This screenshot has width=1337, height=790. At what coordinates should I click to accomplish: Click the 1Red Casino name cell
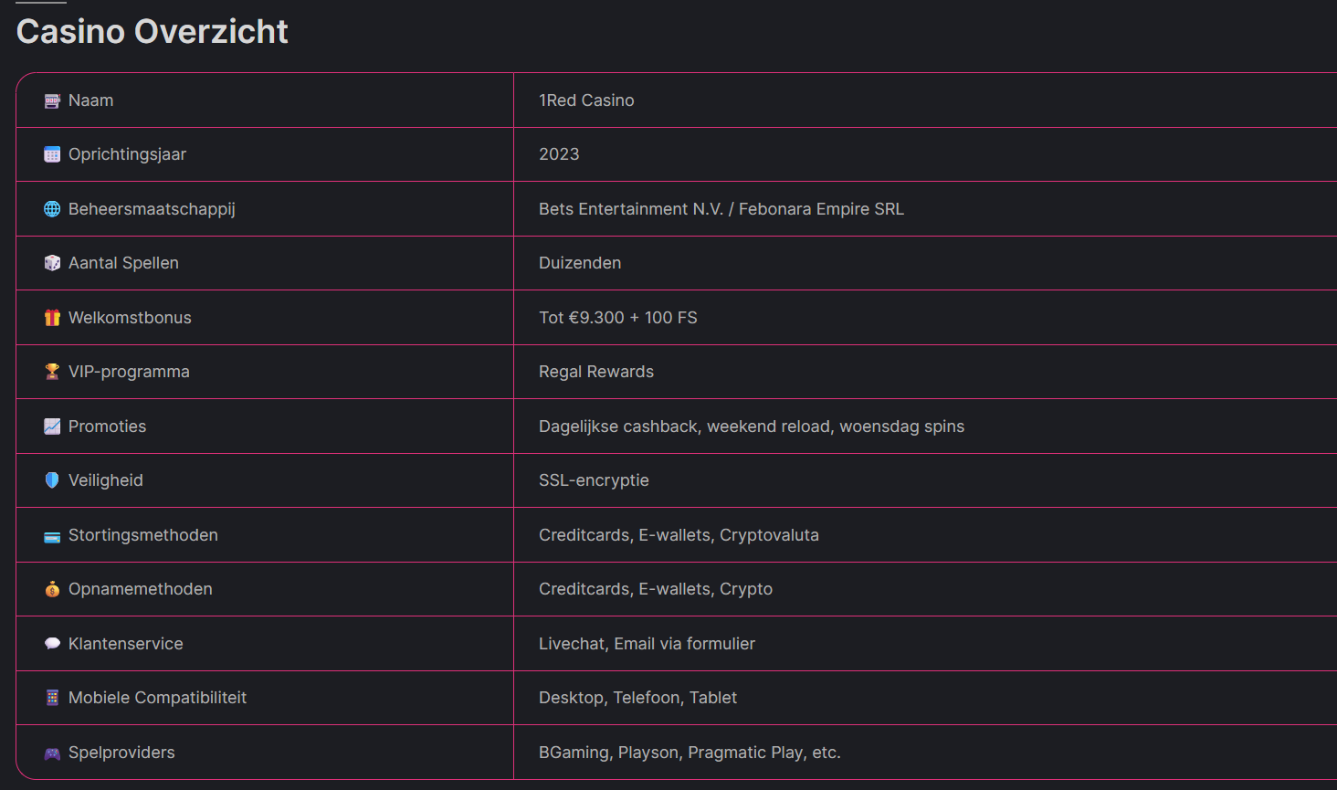click(586, 100)
